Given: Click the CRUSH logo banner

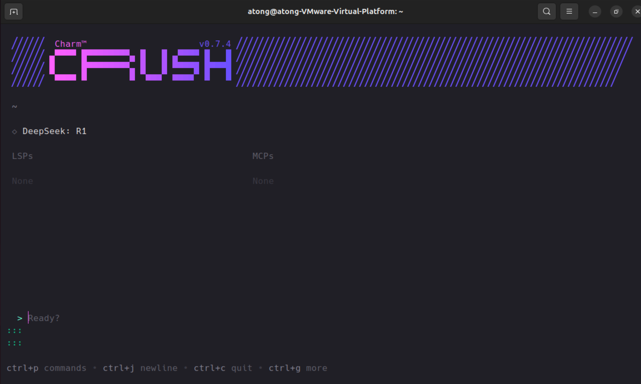Looking at the screenshot, I should pos(140,65).
